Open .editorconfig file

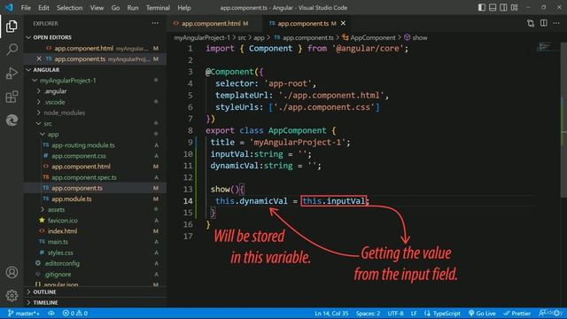(x=96, y=263)
